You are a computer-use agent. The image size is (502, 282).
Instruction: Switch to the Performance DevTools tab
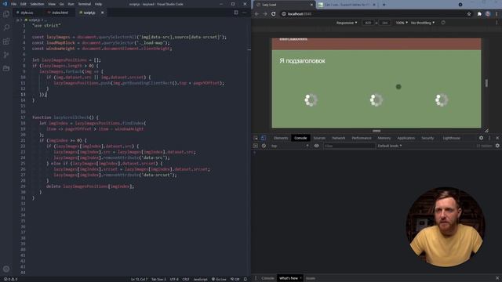(362, 138)
